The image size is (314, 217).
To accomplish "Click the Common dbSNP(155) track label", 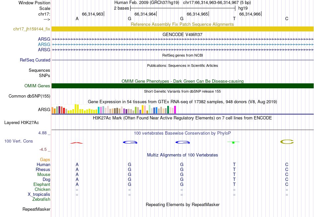I will tap(29, 96).
